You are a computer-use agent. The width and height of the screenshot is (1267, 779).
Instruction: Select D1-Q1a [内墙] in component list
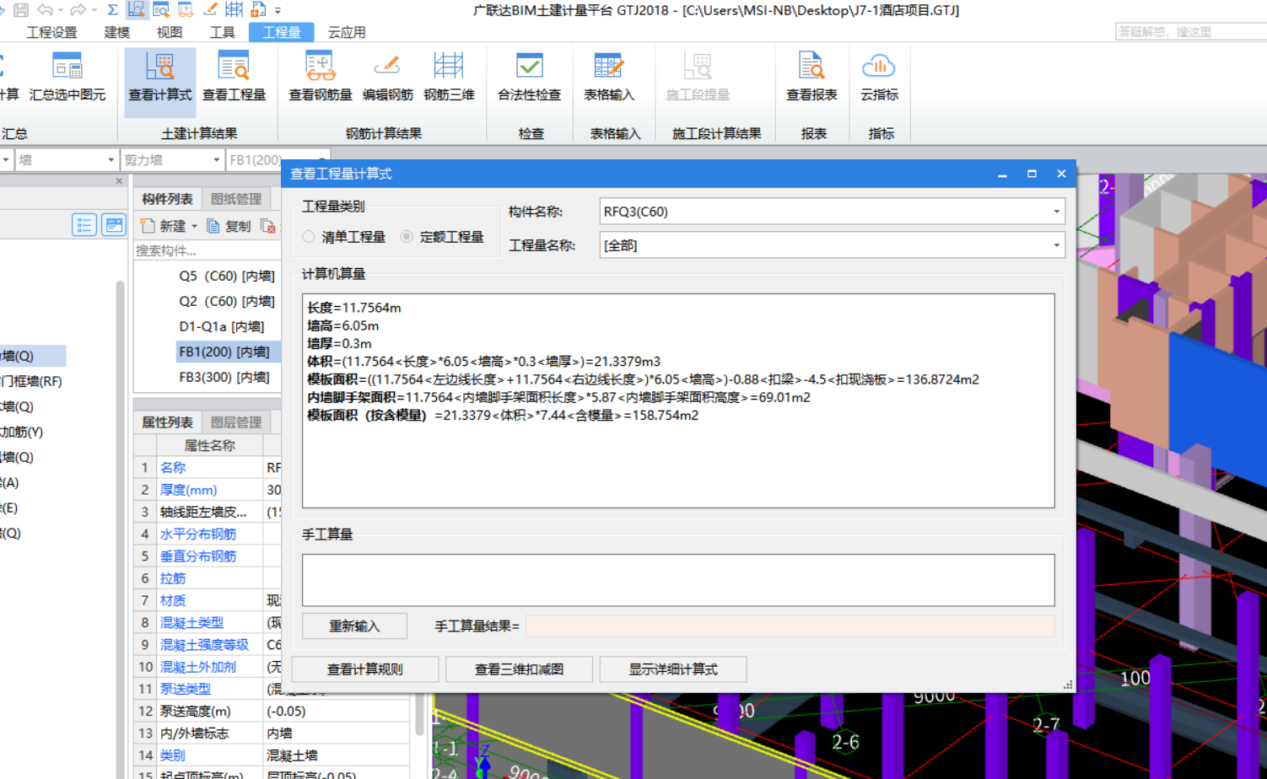click(x=222, y=326)
